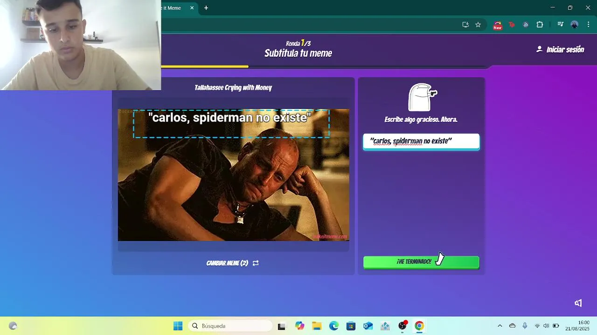Click the install app icon in address bar
The height and width of the screenshot is (335, 597).
coord(465,25)
